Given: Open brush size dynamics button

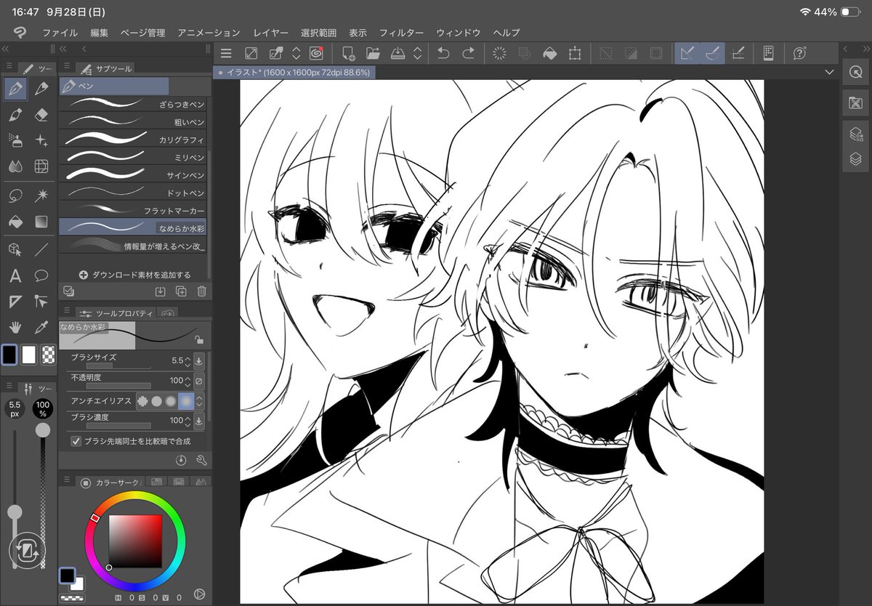Looking at the screenshot, I should (199, 360).
